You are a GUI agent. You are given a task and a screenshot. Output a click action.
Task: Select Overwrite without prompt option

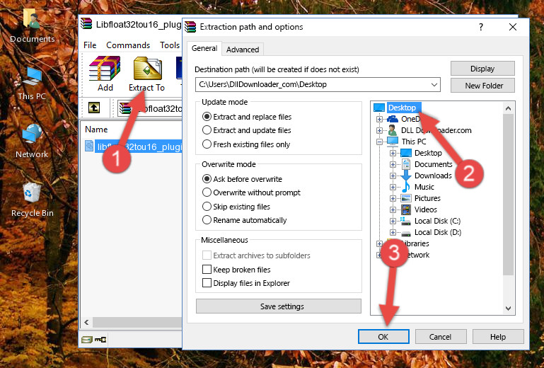click(251, 192)
